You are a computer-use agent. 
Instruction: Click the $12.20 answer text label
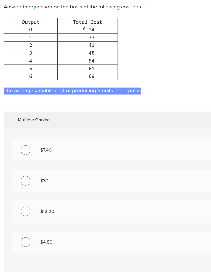[48, 211]
